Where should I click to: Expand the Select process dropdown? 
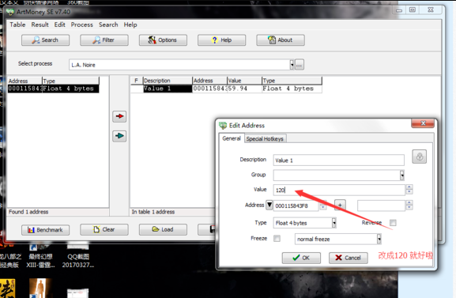(292, 65)
